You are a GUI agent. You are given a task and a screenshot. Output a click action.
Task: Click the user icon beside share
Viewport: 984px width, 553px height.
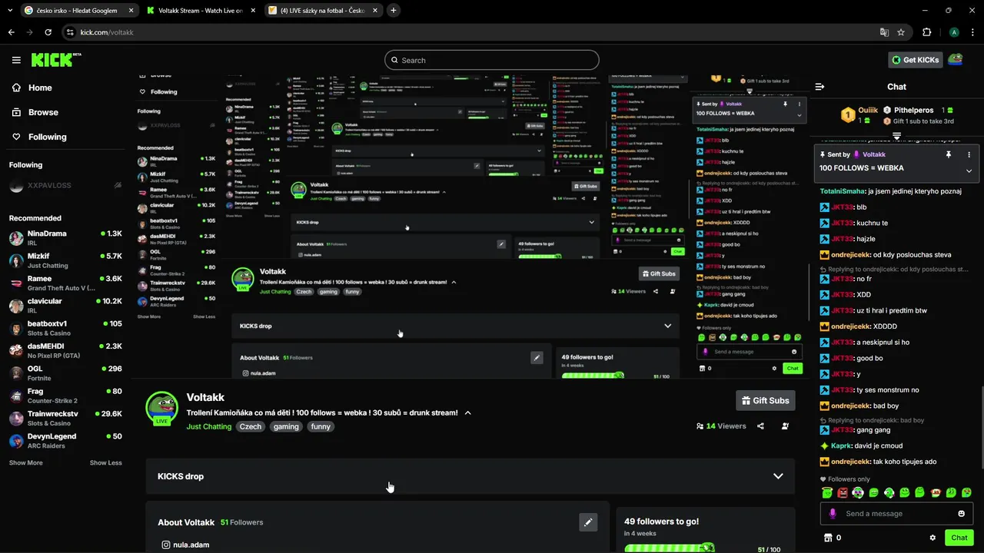point(785,426)
